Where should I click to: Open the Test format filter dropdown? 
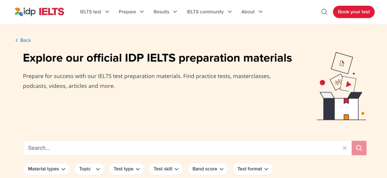[x=252, y=169]
